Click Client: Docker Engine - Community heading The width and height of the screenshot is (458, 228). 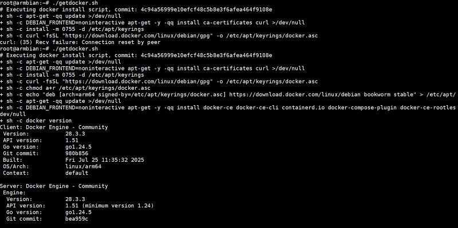[x=54, y=127]
